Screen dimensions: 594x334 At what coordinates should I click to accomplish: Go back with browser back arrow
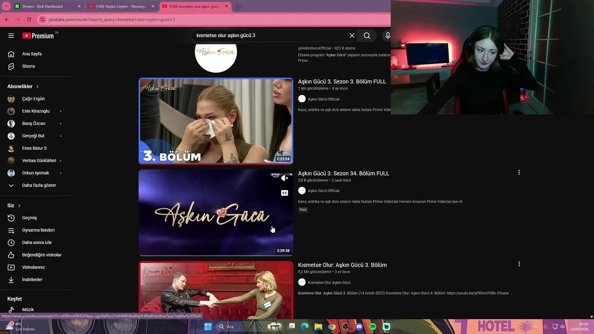tap(6, 19)
